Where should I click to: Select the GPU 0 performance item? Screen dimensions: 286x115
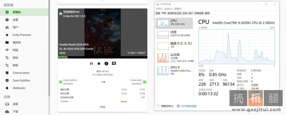click(x=174, y=71)
